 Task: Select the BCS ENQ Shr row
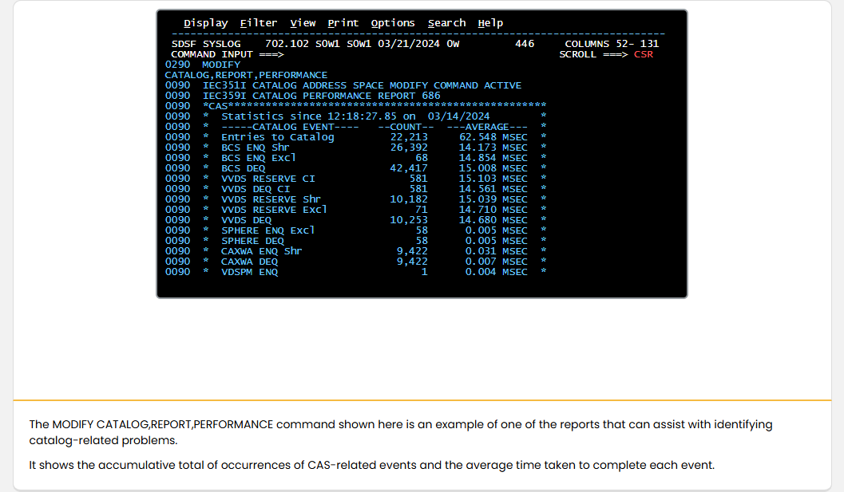[x=355, y=148]
